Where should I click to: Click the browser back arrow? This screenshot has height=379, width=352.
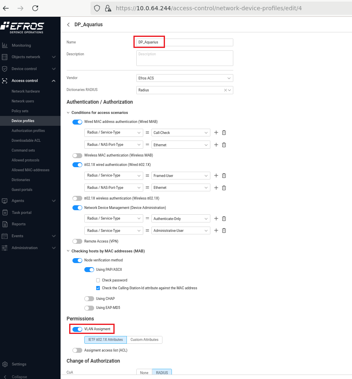click(6, 8)
